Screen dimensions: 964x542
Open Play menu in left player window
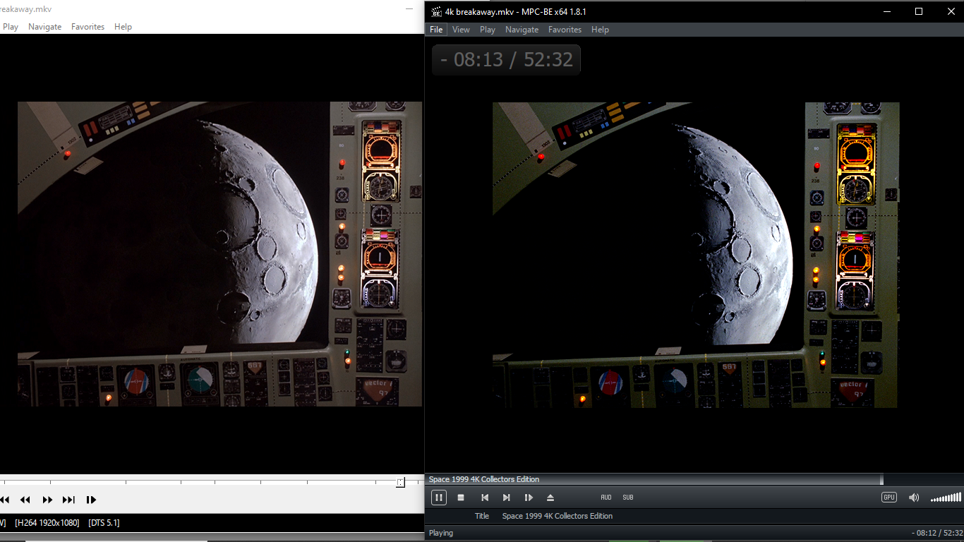tap(11, 27)
